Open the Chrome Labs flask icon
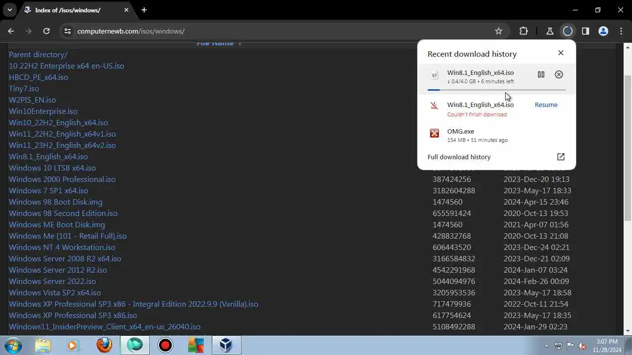This screenshot has width=632, height=355. coord(550,31)
